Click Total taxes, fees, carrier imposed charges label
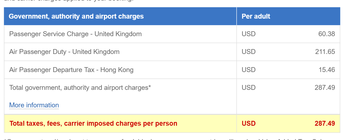The width and height of the screenshot is (354, 140). coord(93,124)
